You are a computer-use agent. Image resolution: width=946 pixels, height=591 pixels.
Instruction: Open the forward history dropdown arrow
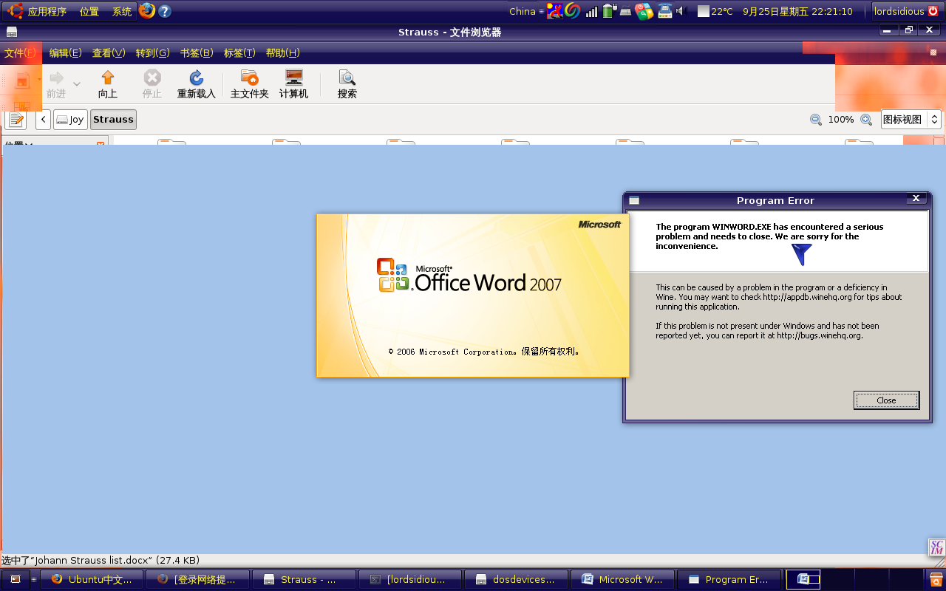(x=77, y=84)
